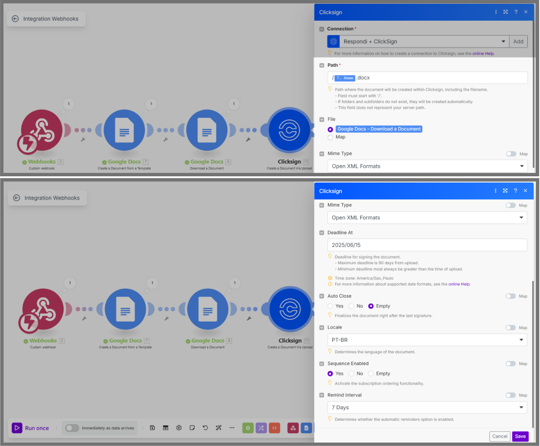The image size is (540, 446).
Task: Click Webhooks module circle in lower screenshot
Action: (43, 309)
